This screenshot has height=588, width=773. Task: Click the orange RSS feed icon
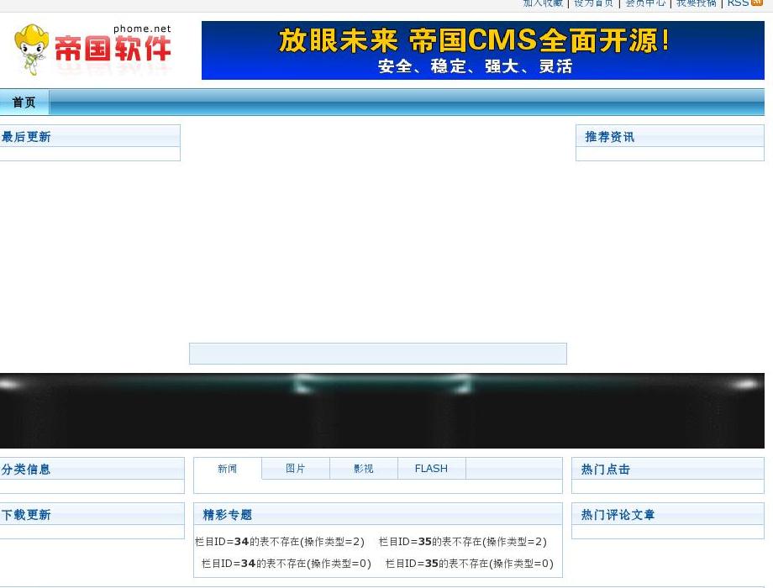pos(757,3)
